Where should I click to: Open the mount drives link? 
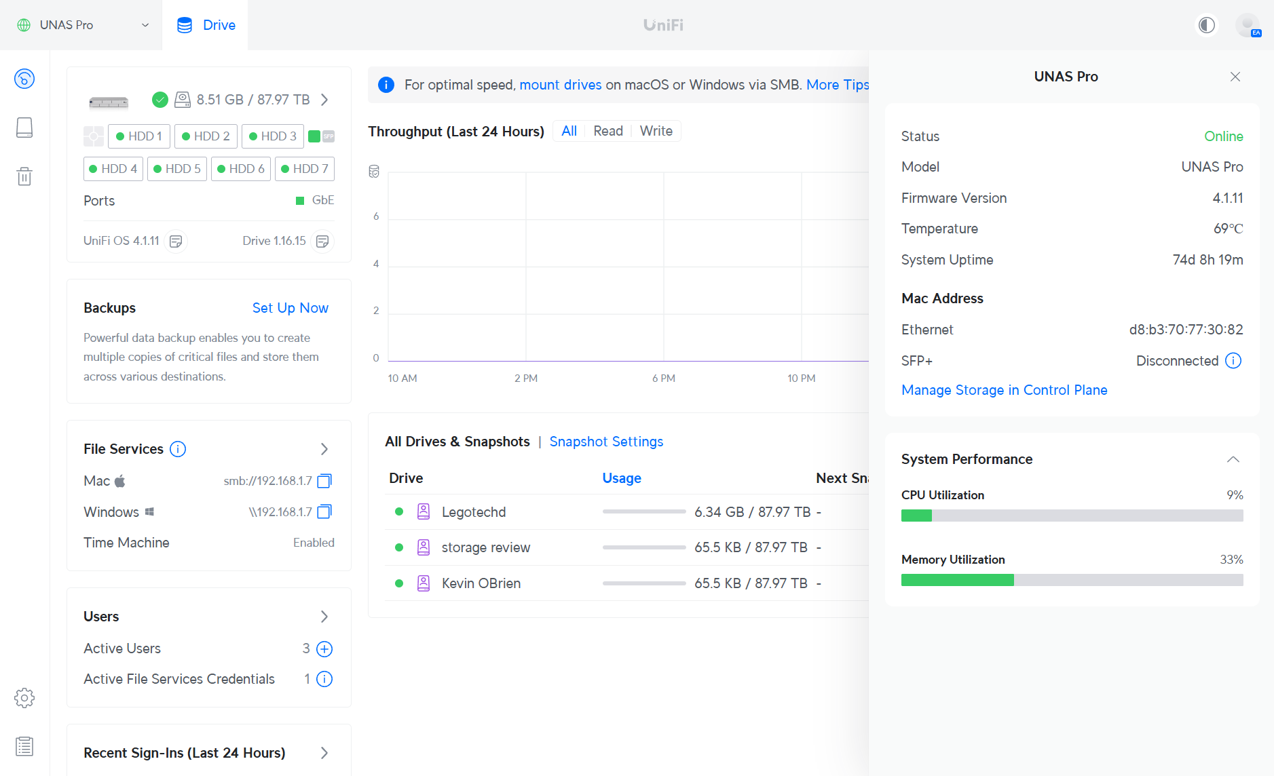[561, 85]
